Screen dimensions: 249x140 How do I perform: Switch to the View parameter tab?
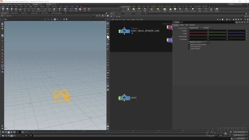187,25
